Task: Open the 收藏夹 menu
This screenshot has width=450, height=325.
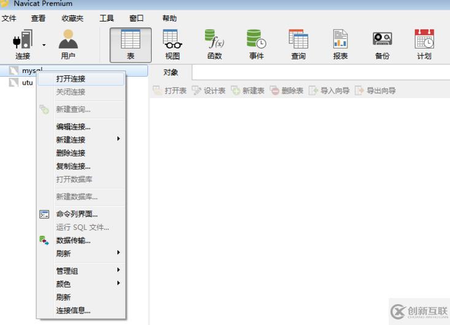Action: [72, 18]
